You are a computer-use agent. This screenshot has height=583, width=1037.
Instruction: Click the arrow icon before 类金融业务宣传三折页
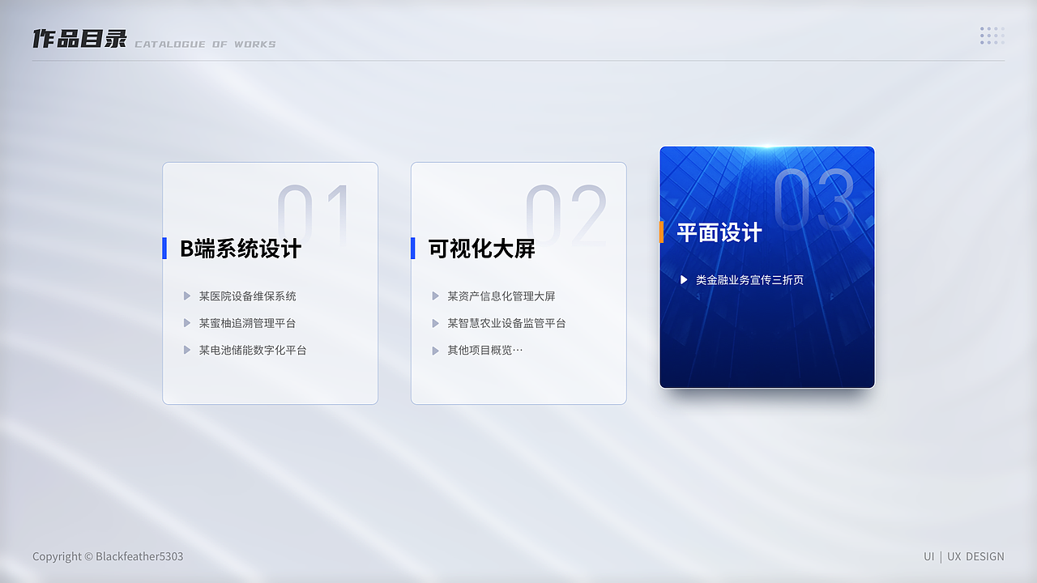pyautogui.click(x=684, y=280)
